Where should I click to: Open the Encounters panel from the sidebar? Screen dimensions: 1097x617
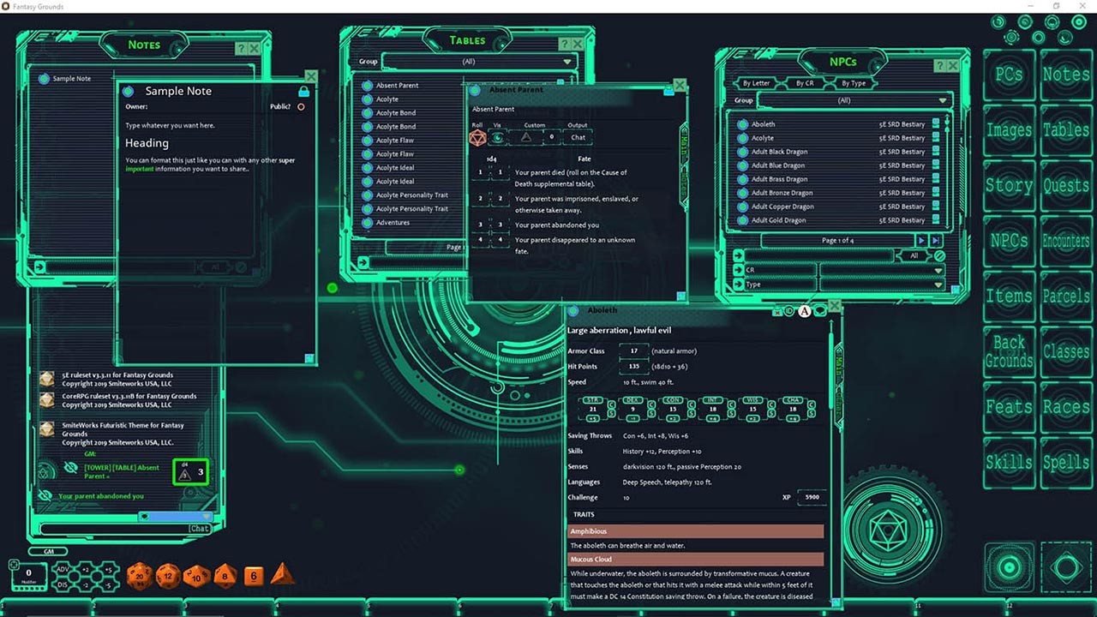(x=1065, y=241)
